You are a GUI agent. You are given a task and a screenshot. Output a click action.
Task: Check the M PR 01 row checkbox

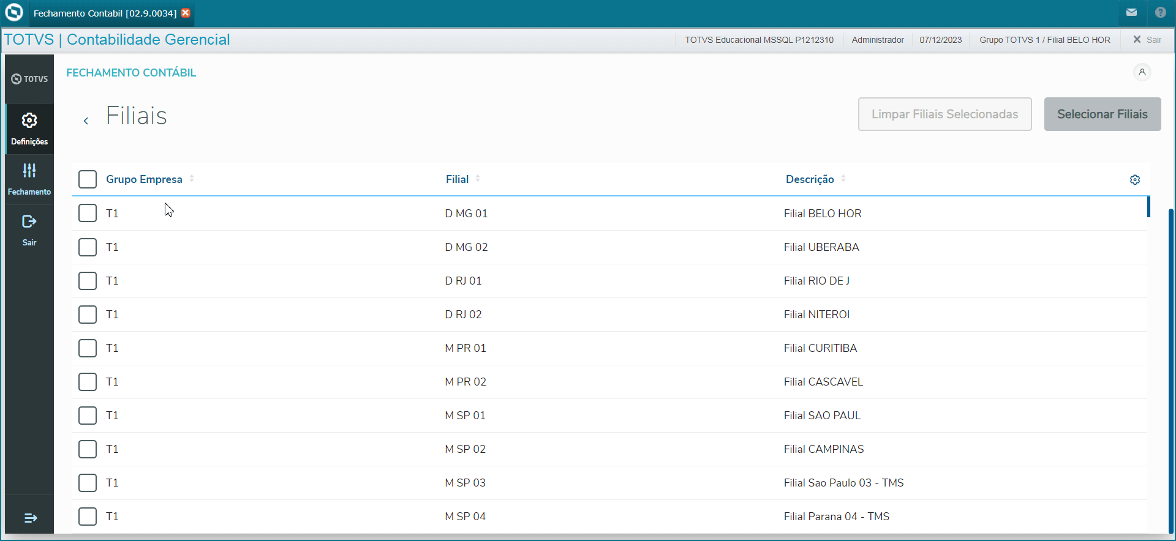[88, 348]
